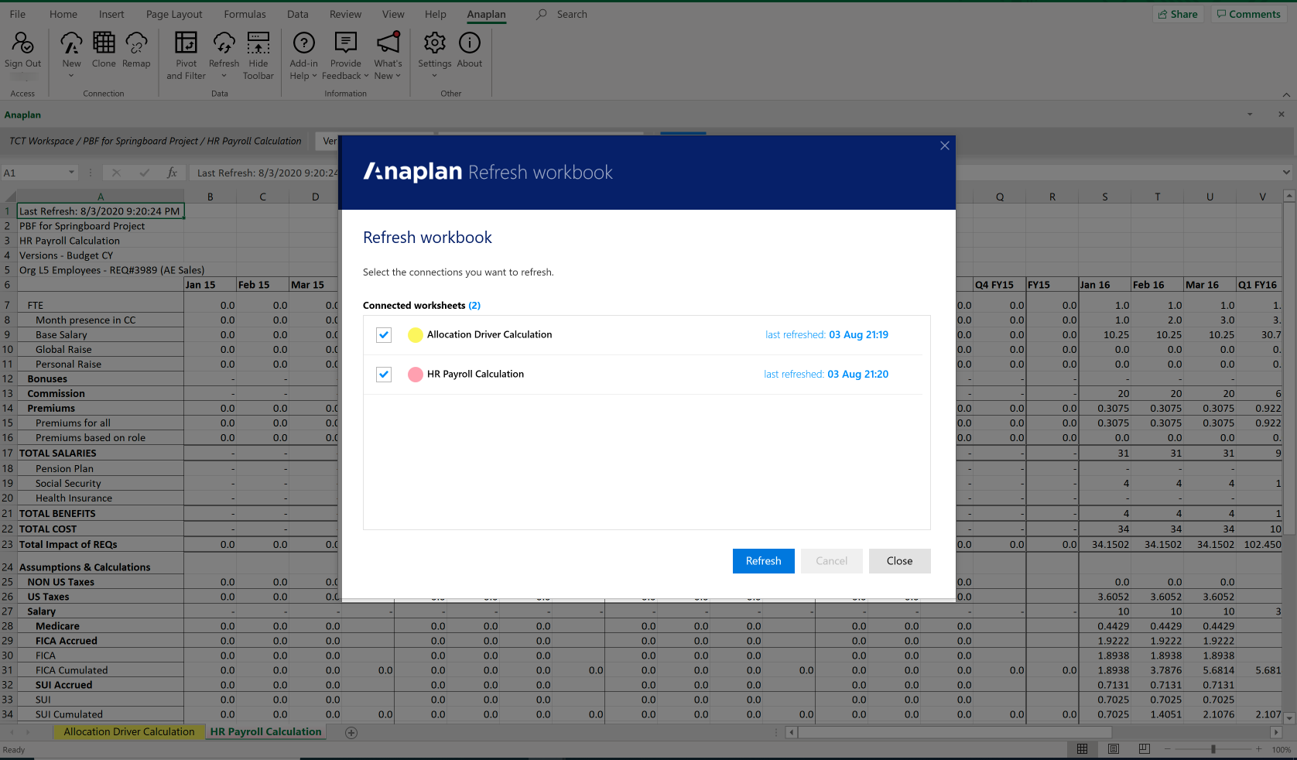Screen dimensions: 1297x760
Task: Open the File menu
Action: point(18,14)
